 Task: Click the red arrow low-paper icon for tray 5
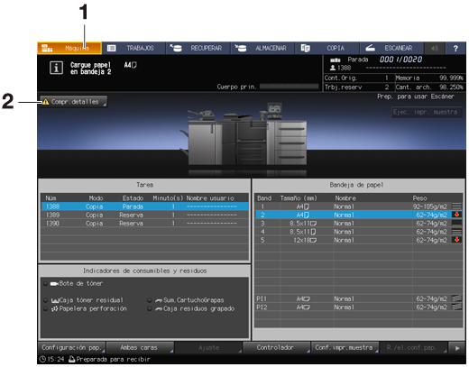click(x=457, y=240)
